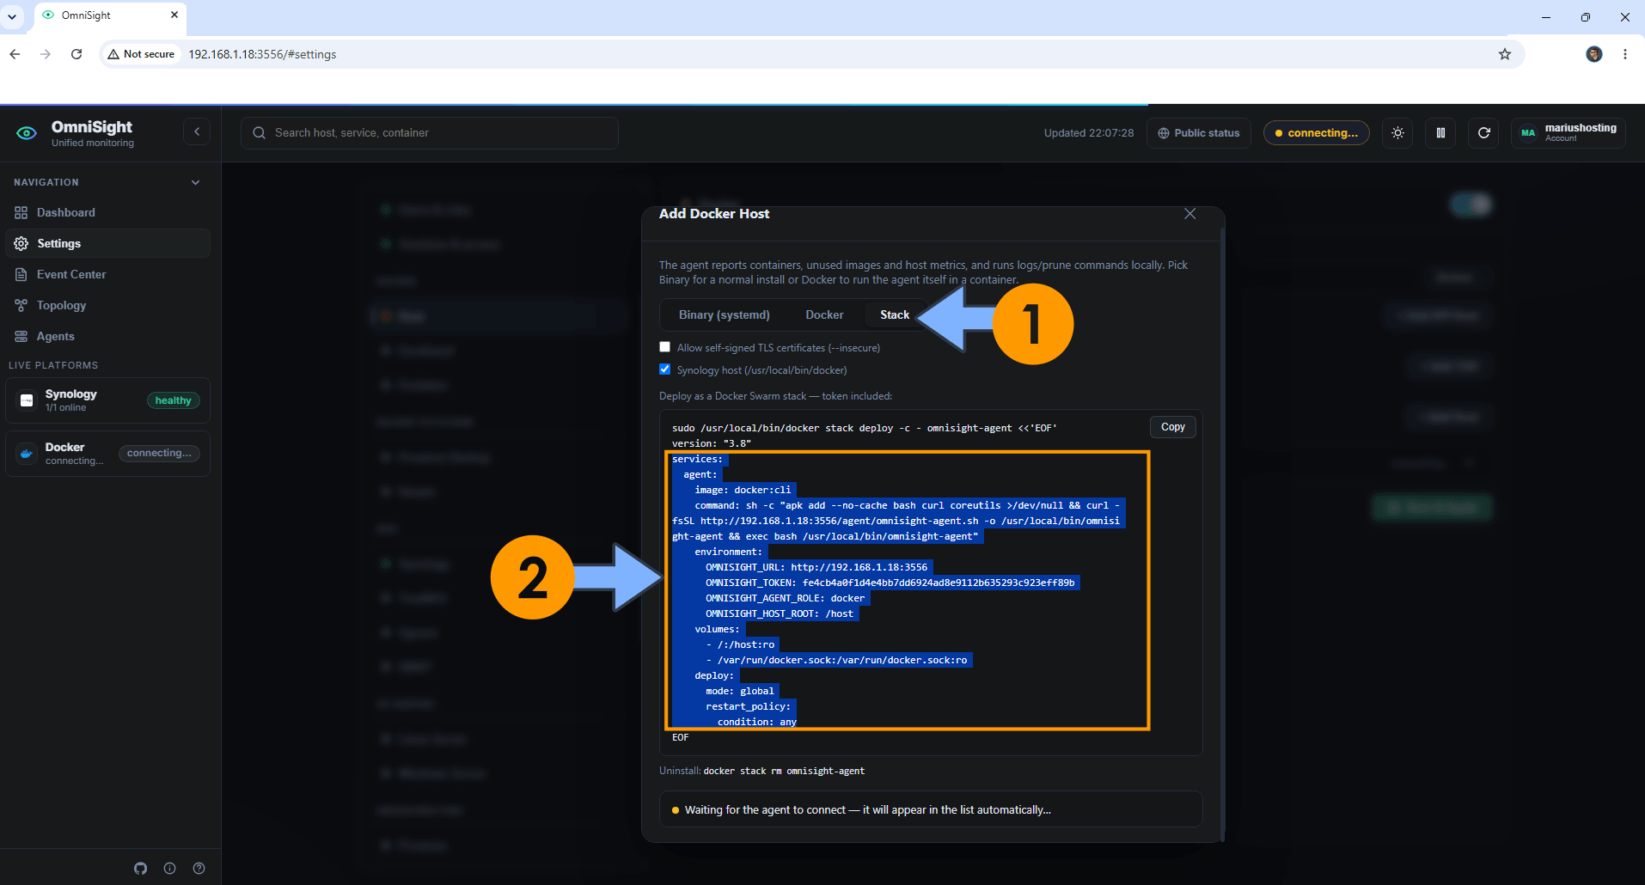Focus the Search host, service, container field
This screenshot has width=1645, height=885.
(x=429, y=133)
